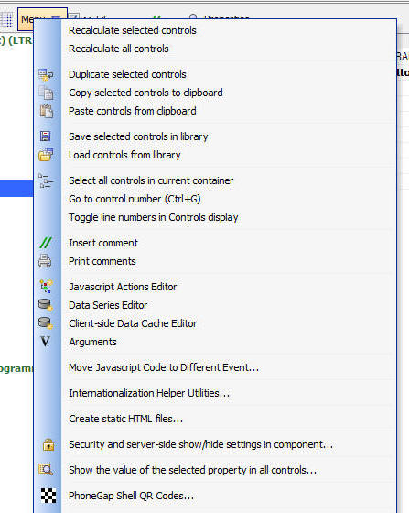This screenshot has height=513, width=409.
Task: Click the Copy to clipboard icon
Action: point(46,93)
